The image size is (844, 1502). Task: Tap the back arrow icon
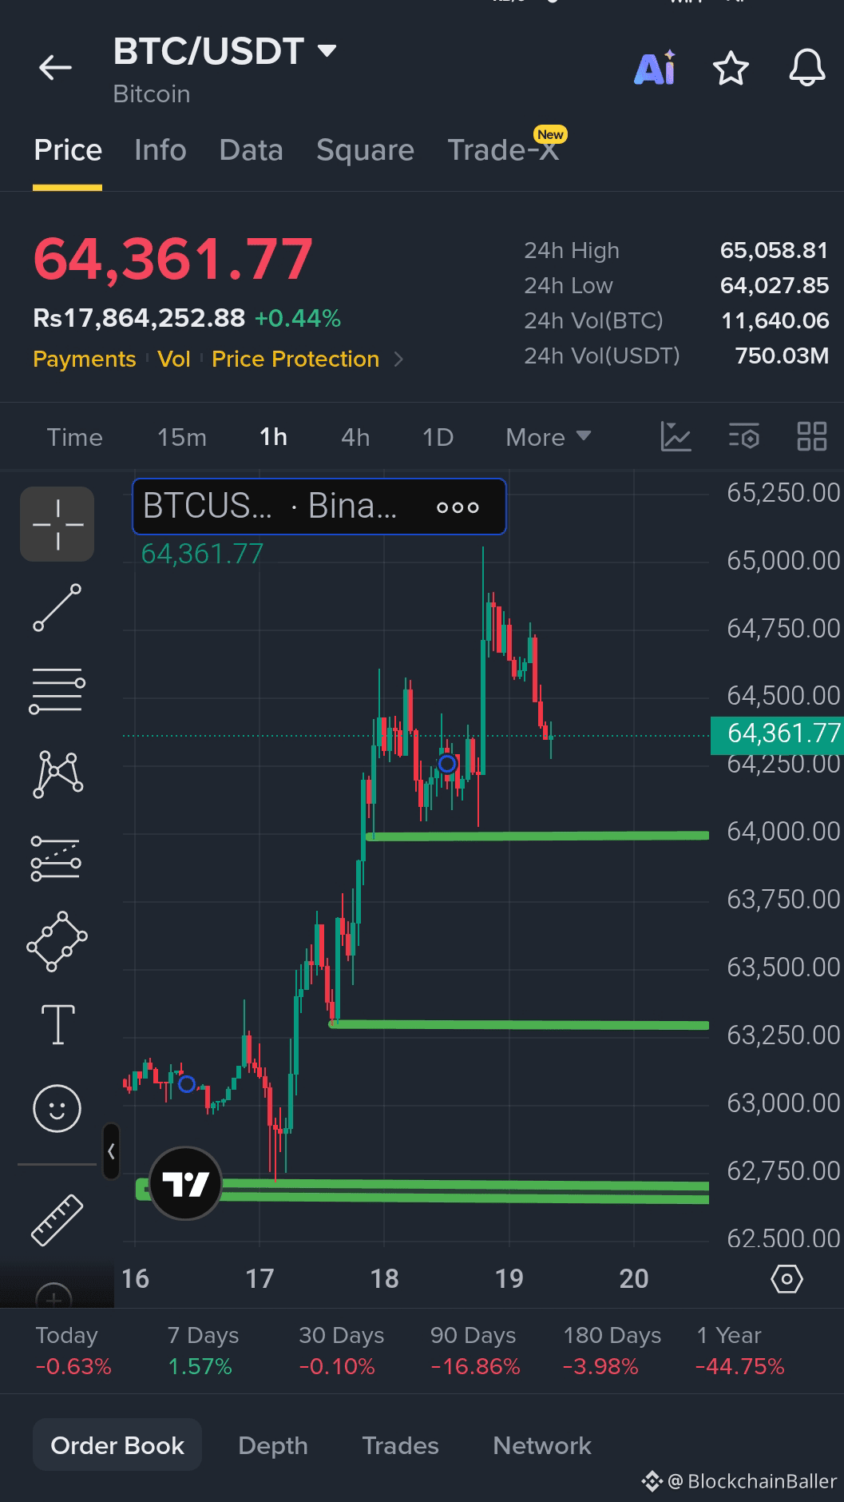tap(55, 68)
